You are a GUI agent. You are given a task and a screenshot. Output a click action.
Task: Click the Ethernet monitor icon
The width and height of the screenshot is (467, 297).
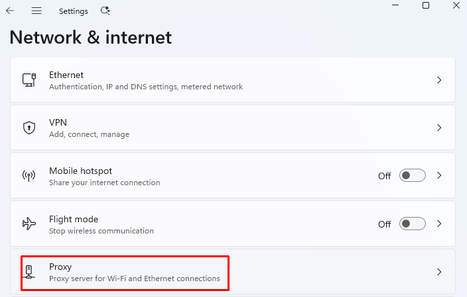tap(29, 80)
